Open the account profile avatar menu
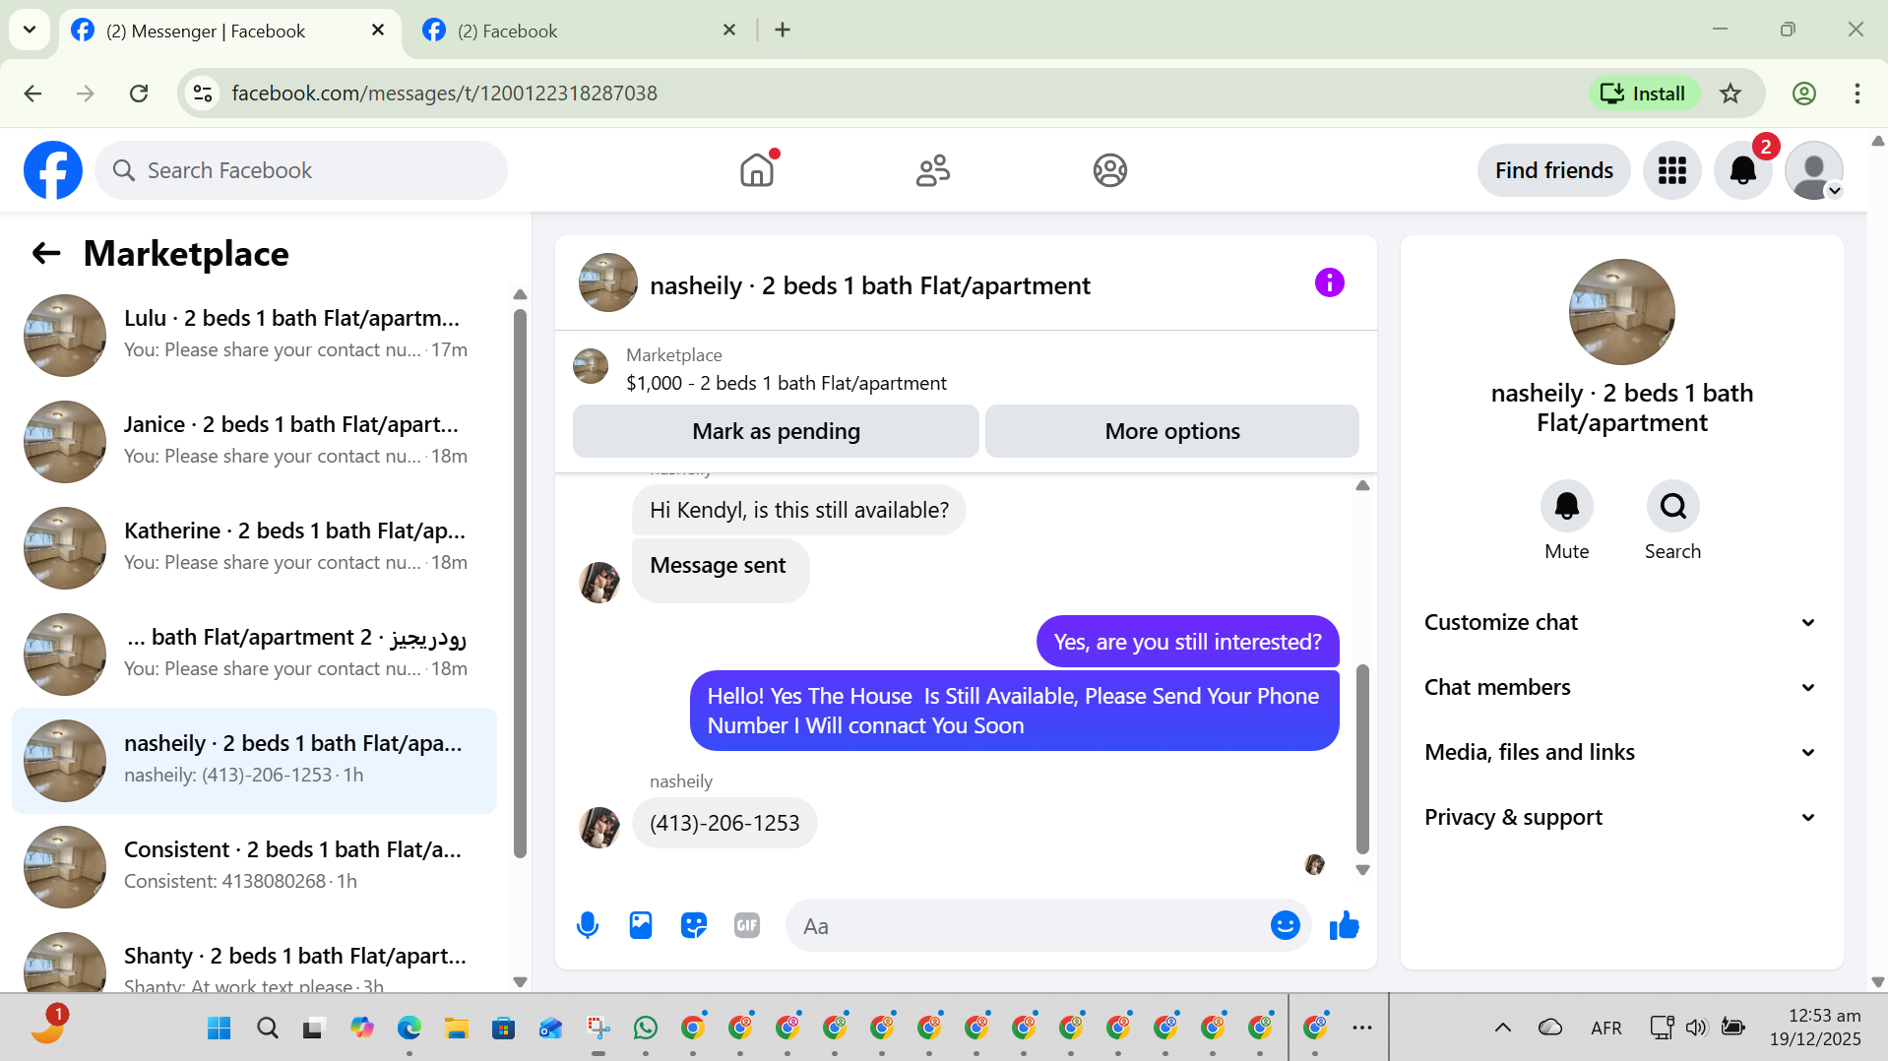Screen dimensions: 1888x1061 click(x=1813, y=170)
